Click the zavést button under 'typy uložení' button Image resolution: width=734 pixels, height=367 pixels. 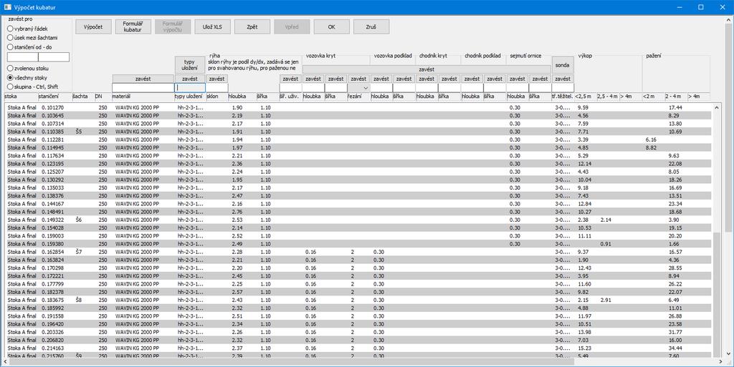(x=189, y=79)
